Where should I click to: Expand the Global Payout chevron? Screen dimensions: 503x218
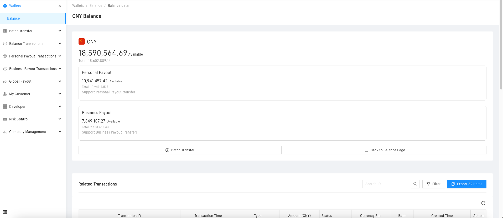(x=60, y=81)
